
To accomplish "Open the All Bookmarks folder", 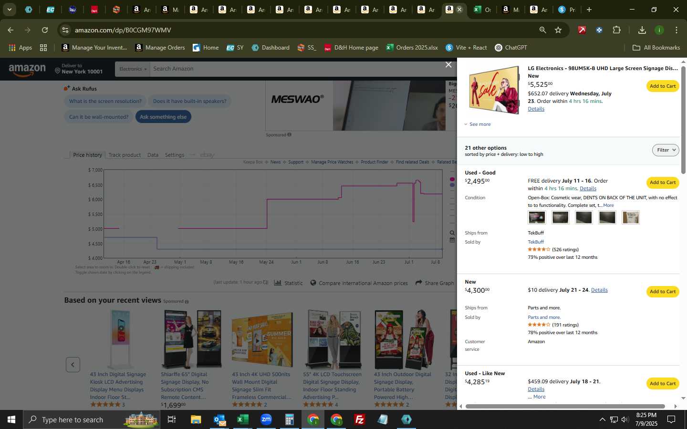I will click(656, 48).
